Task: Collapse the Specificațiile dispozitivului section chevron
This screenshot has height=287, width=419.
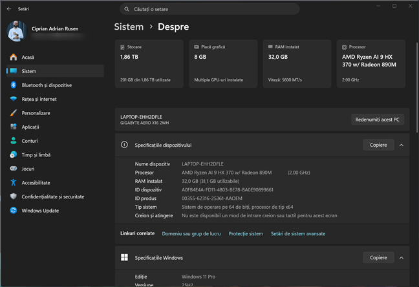Action: click(x=402, y=145)
